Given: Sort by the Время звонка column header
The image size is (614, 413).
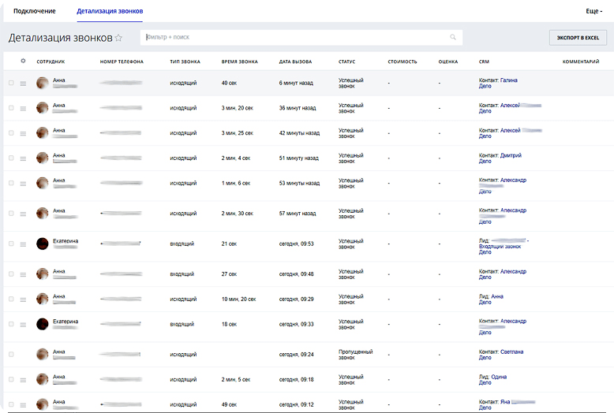Looking at the screenshot, I should pos(240,61).
